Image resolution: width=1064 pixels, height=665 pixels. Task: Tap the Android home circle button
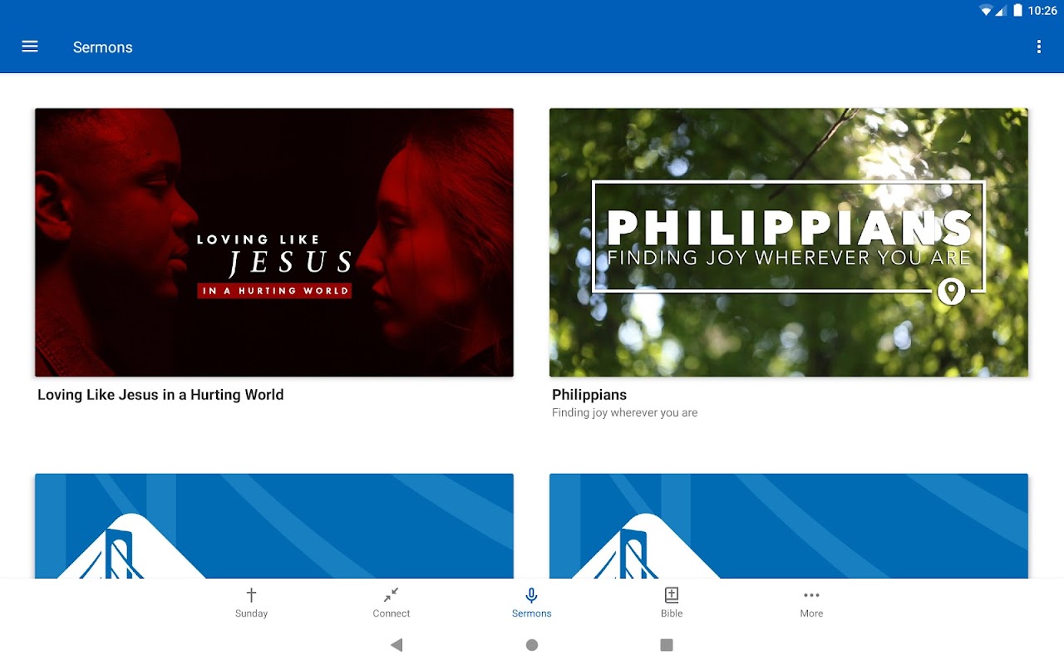pos(532,645)
